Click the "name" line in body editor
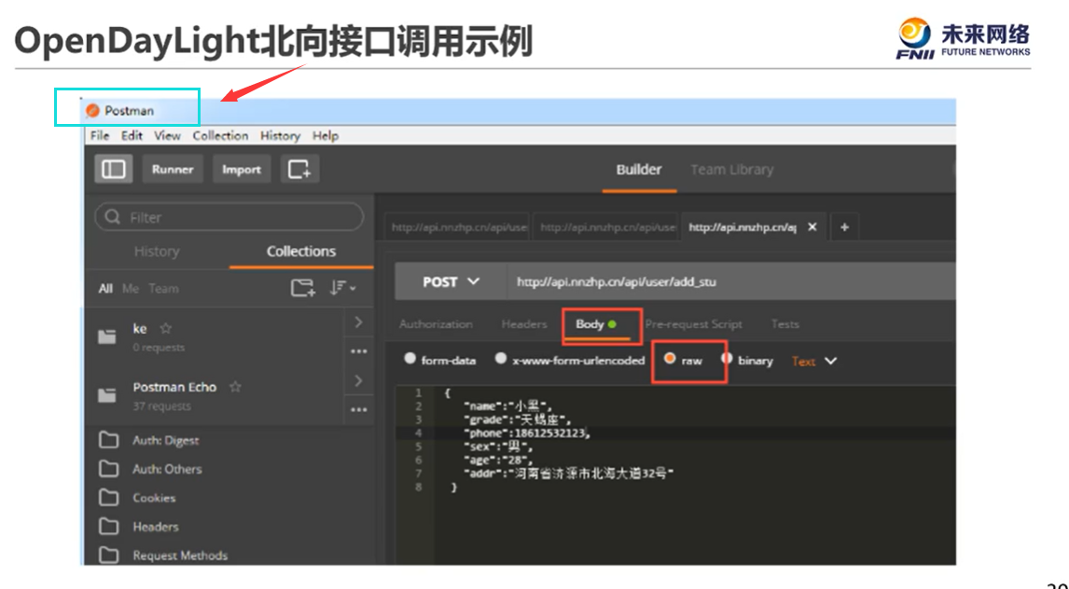Image resolution: width=1069 pixels, height=589 pixels. tap(507, 406)
